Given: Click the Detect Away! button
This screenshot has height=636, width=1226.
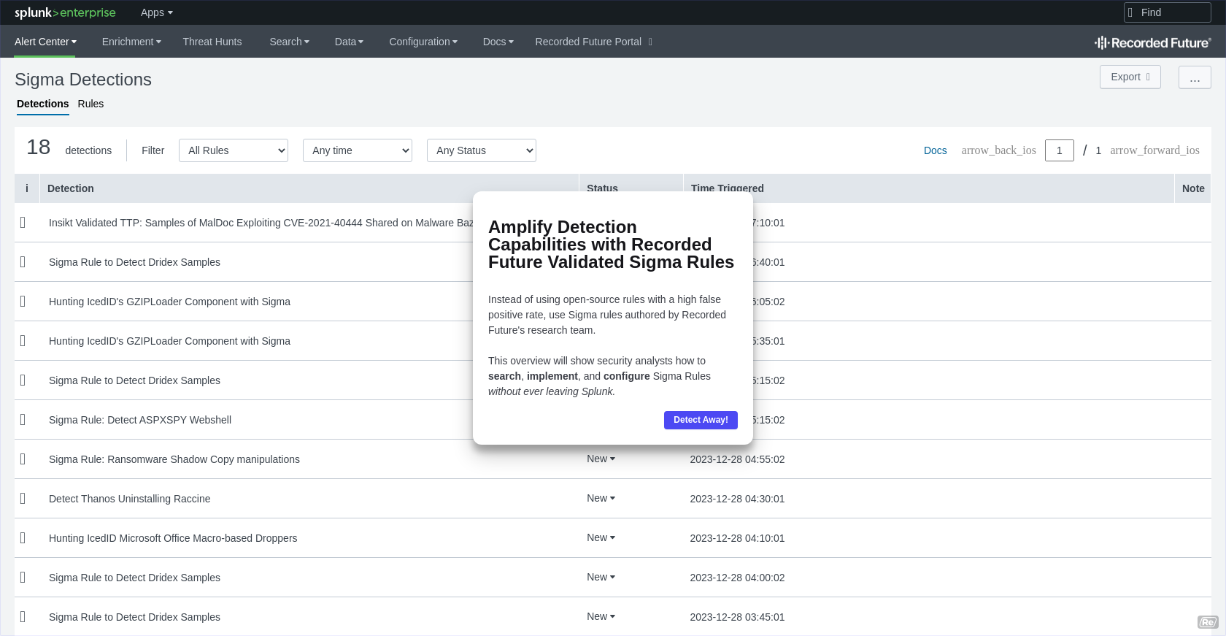Looking at the screenshot, I should (701, 420).
